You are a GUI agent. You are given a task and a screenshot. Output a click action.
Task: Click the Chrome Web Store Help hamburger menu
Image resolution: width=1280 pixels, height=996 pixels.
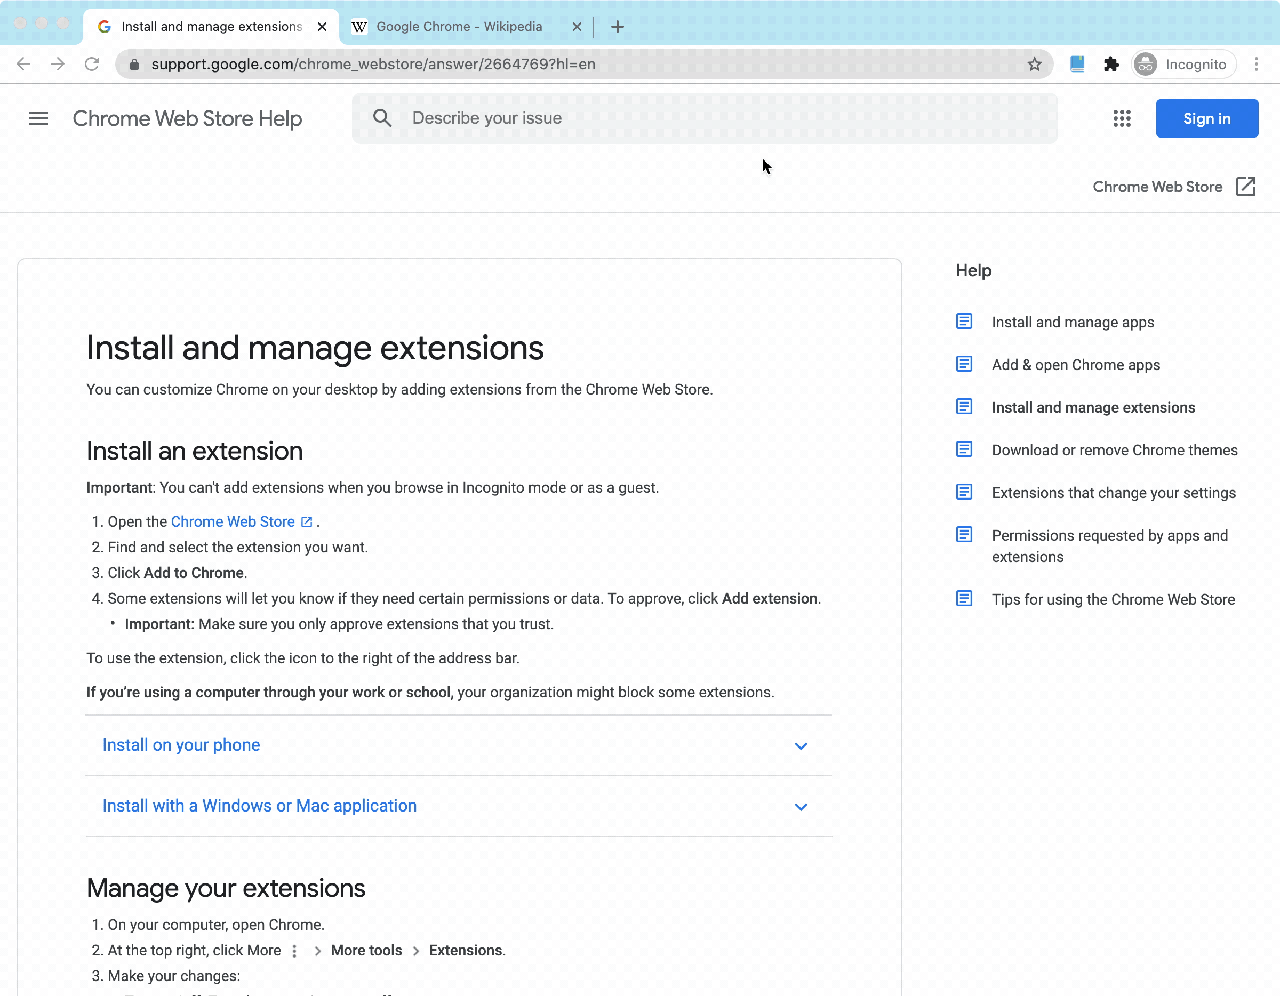37,117
